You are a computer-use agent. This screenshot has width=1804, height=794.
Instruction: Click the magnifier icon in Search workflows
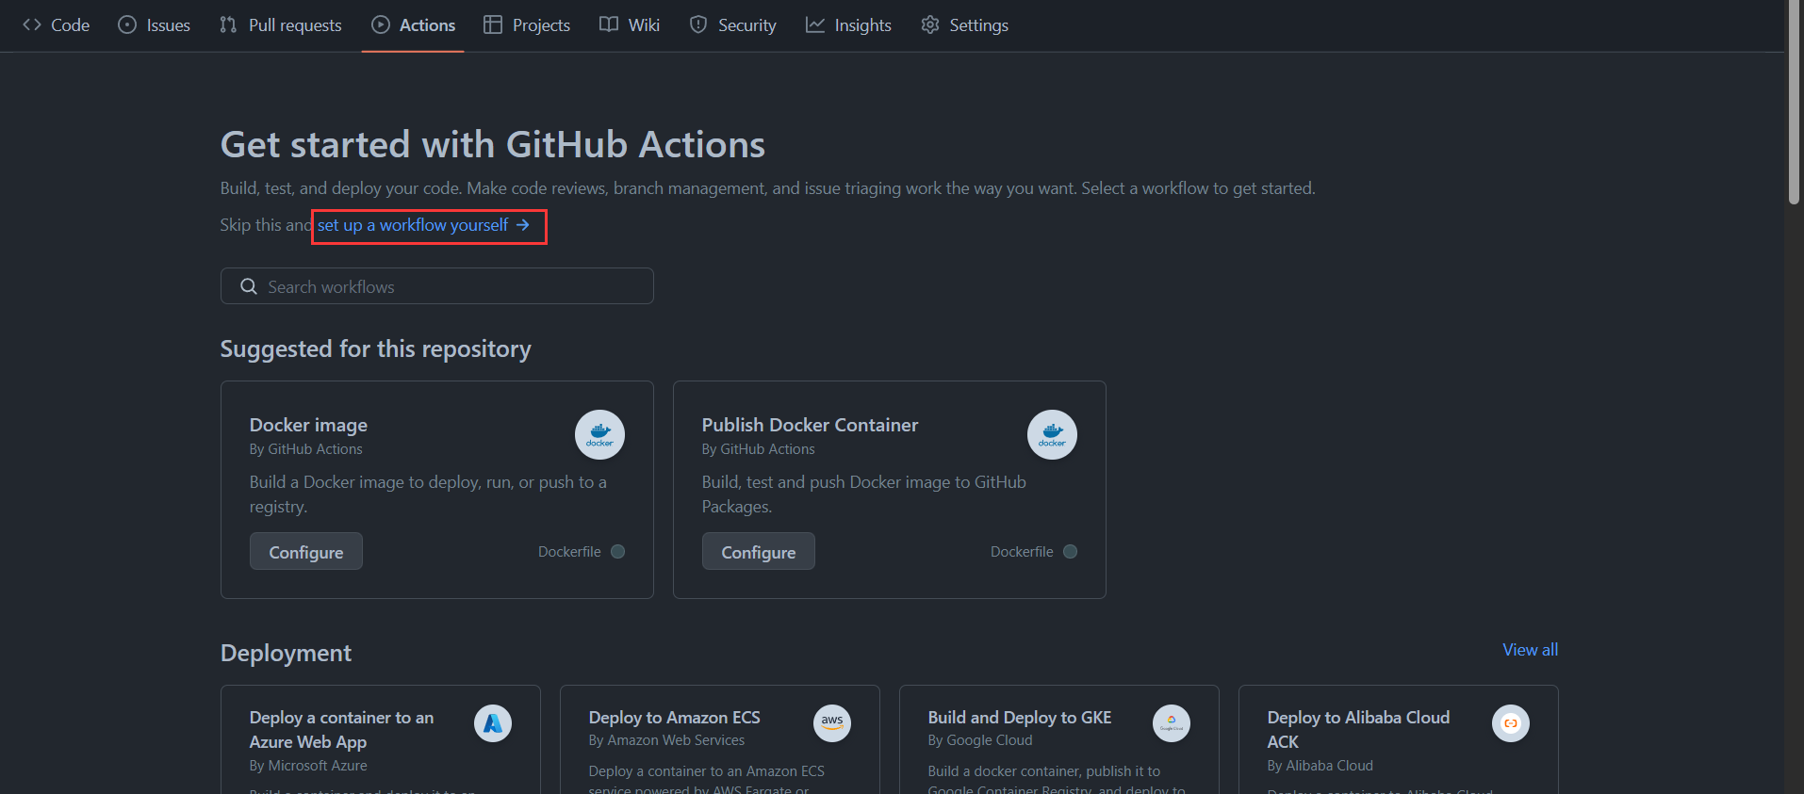coord(249,286)
